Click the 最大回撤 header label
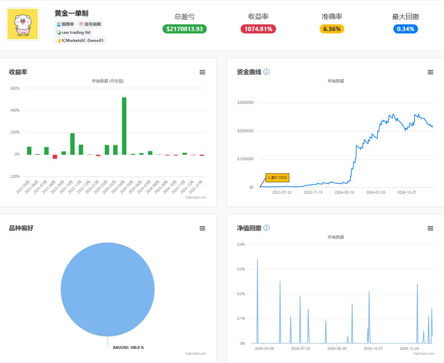Image resolution: width=444 pixels, height=363 pixels. tap(405, 16)
